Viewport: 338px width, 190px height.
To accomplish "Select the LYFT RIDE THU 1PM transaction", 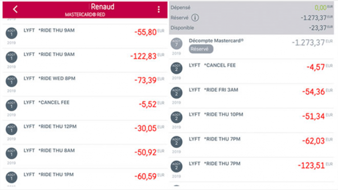I will point(86,177).
